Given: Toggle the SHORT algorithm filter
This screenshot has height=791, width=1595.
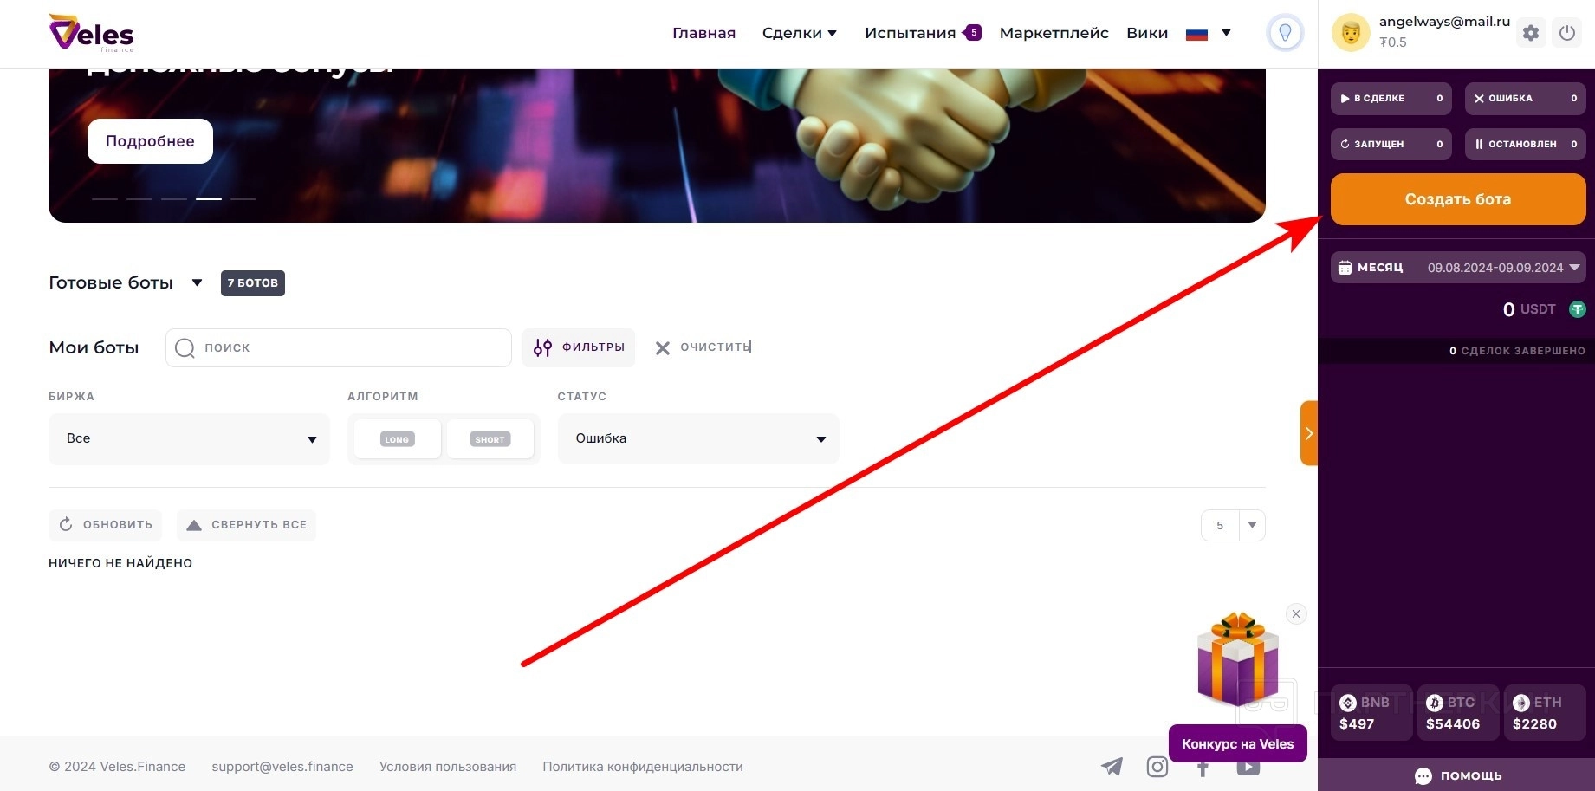Looking at the screenshot, I should pyautogui.click(x=490, y=439).
